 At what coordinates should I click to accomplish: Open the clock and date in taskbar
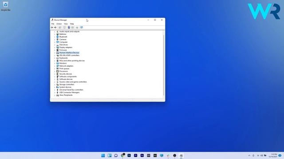[x=273, y=155]
